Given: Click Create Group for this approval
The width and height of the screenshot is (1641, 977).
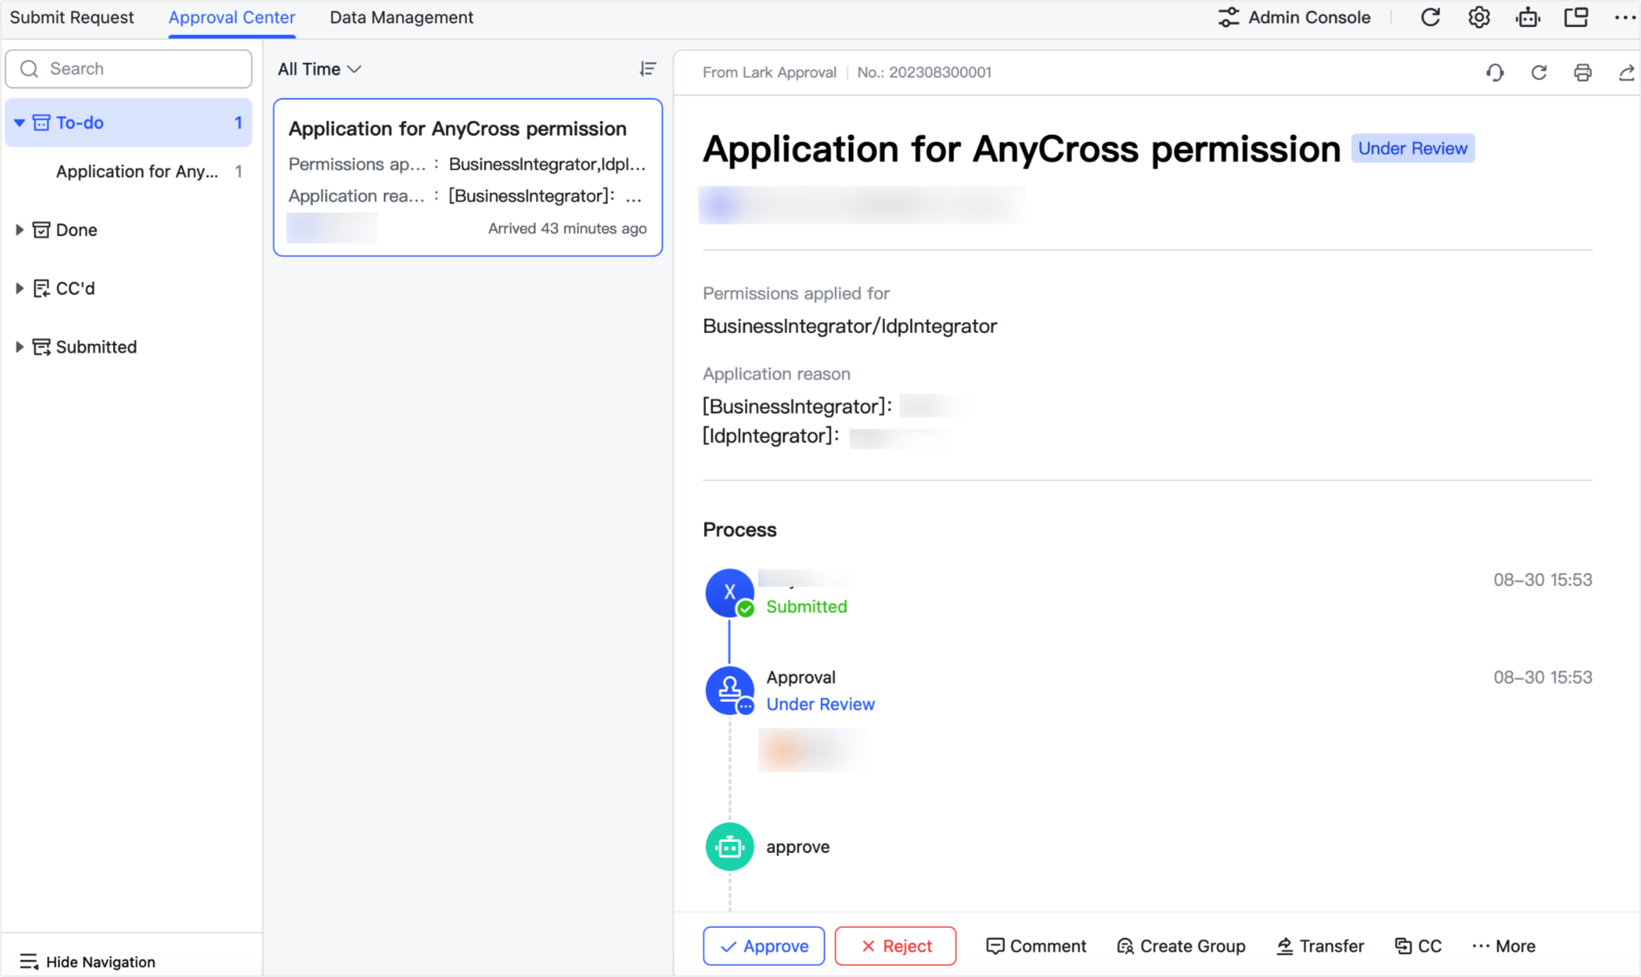Looking at the screenshot, I should tap(1180, 945).
